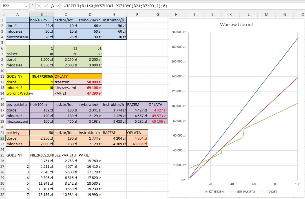Viewport: 305px width, 199px height.
Task: Click the PAKIET fee cell 47 290 zł
Action: (x=90, y=93)
